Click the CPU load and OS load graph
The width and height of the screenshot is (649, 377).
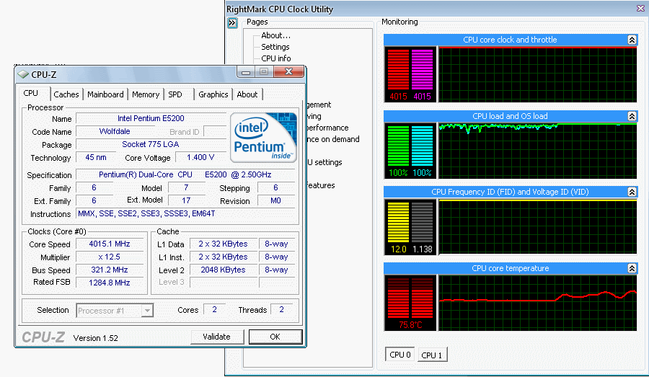pyautogui.click(x=538, y=151)
